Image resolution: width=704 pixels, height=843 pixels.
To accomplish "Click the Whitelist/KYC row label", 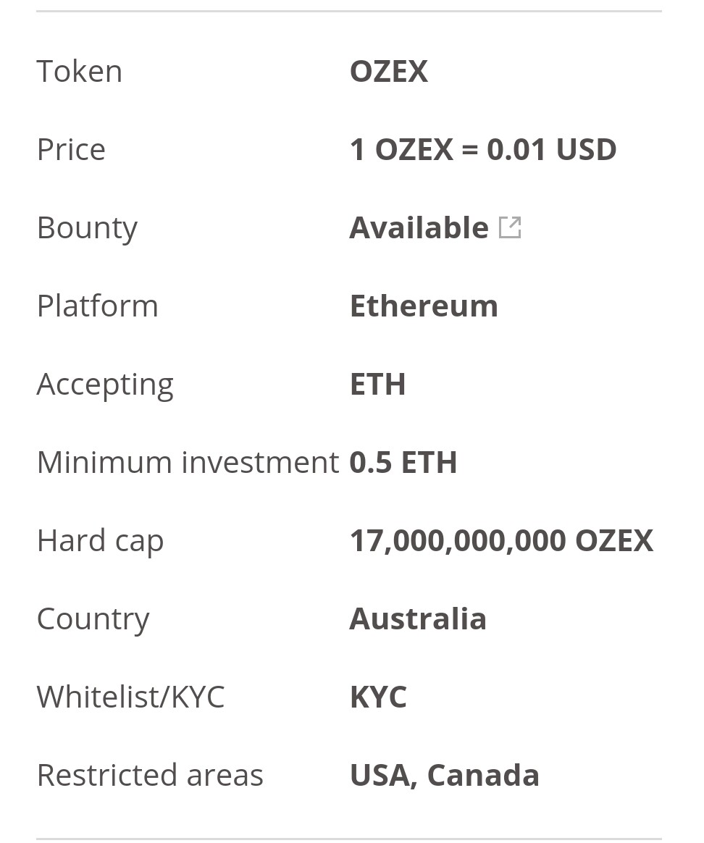I will 130,697.
